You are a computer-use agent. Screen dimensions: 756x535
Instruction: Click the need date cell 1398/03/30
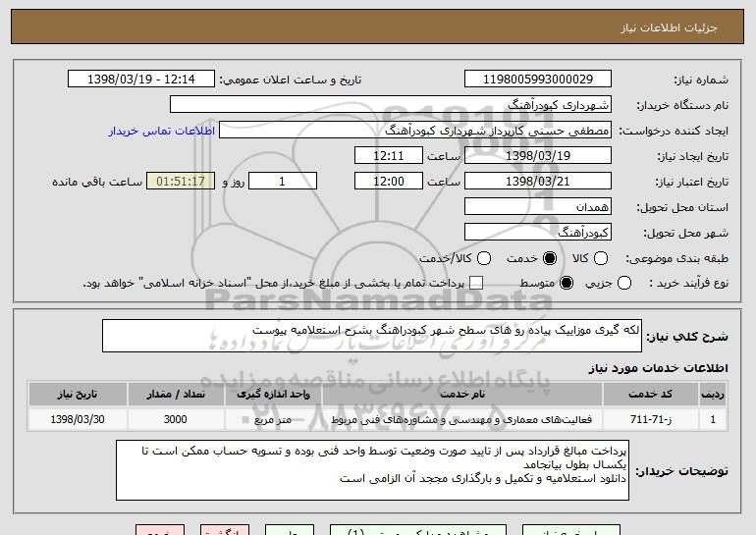(x=78, y=419)
